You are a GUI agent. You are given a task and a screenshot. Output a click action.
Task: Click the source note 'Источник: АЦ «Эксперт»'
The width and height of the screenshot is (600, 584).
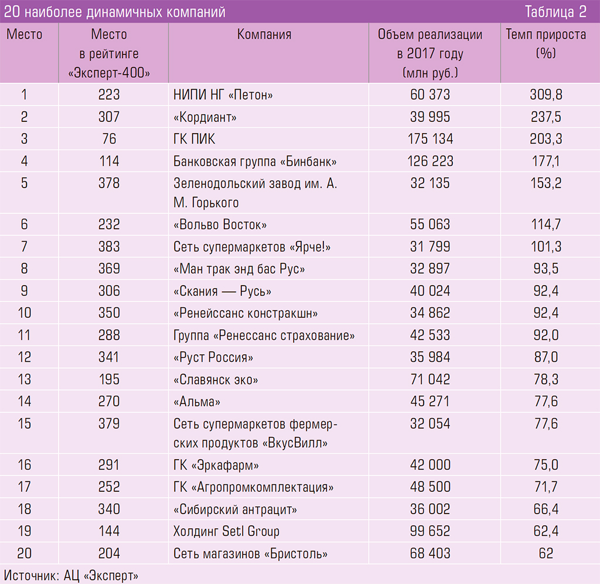(x=71, y=576)
